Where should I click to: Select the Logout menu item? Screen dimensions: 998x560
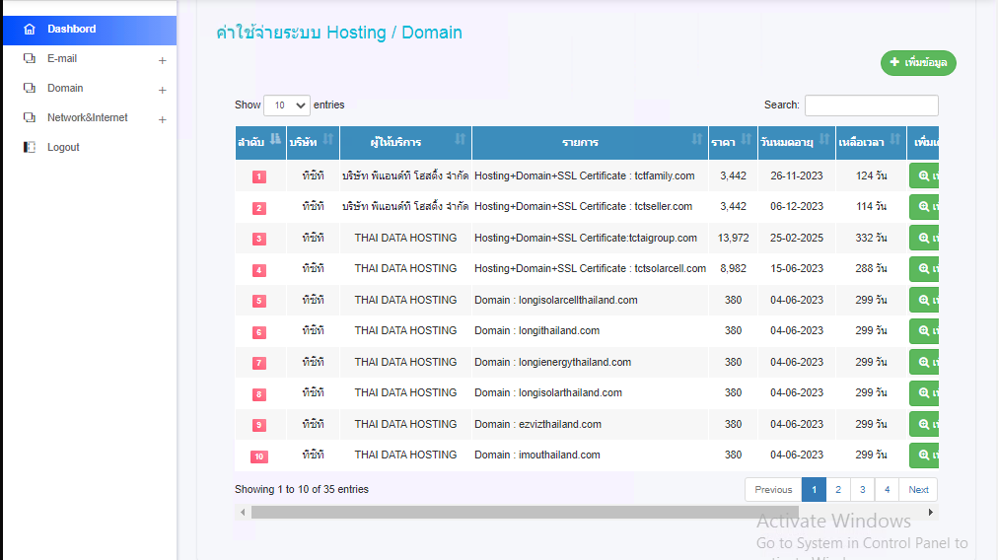click(x=90, y=147)
